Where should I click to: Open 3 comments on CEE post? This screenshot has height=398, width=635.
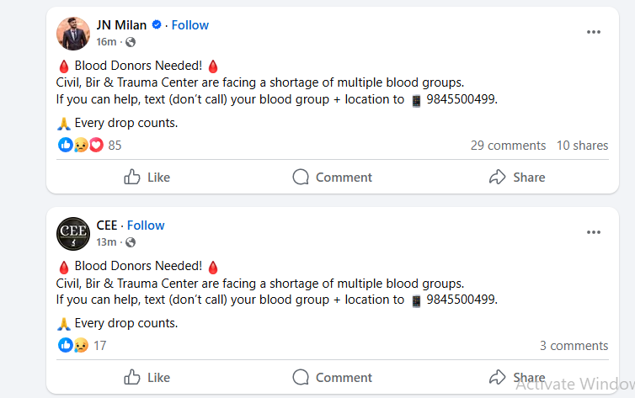tap(574, 346)
